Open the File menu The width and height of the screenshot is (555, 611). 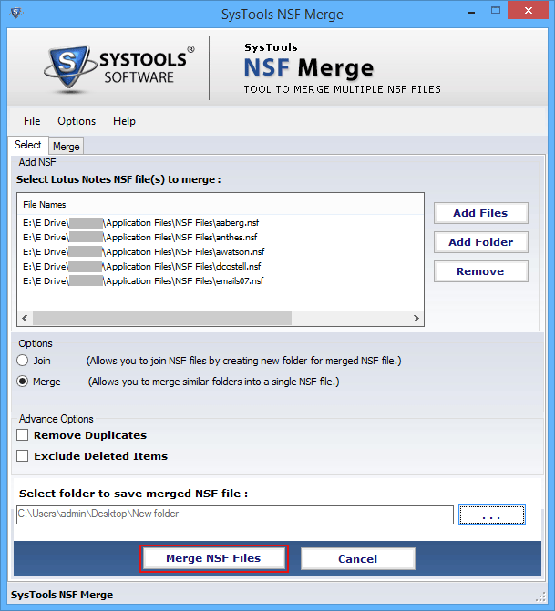32,121
